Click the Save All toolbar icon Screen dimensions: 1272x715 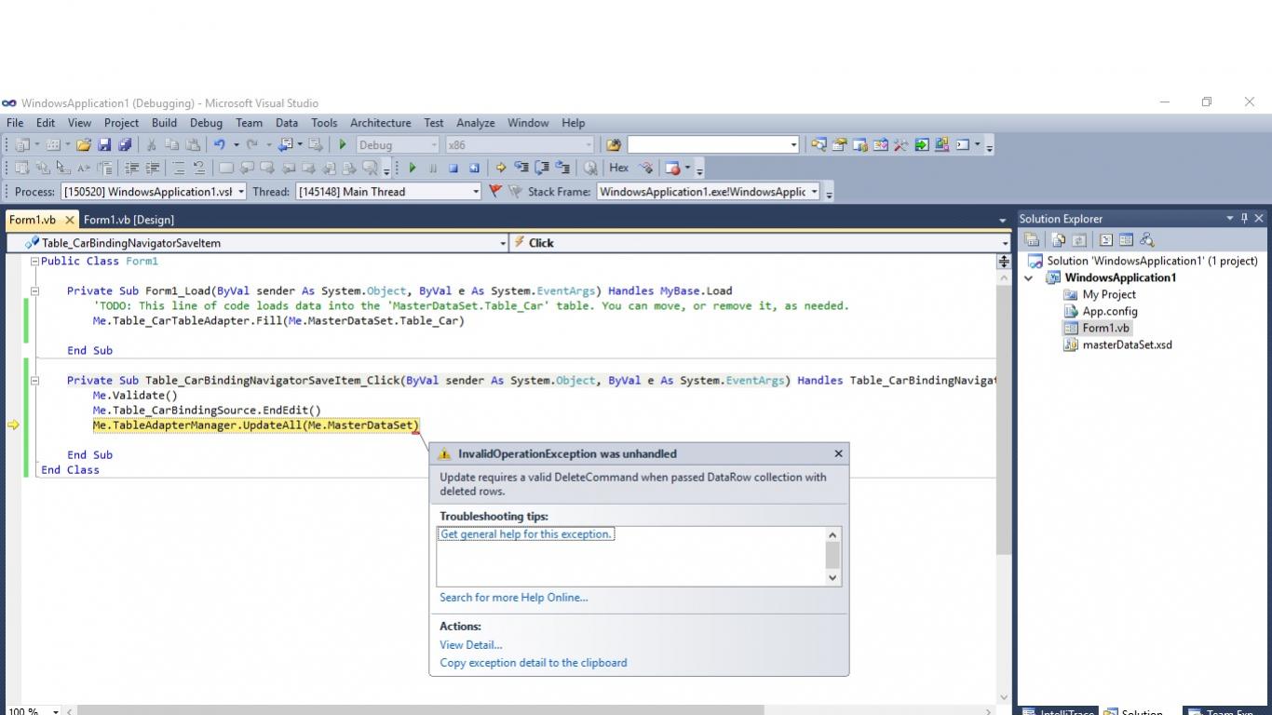point(124,144)
